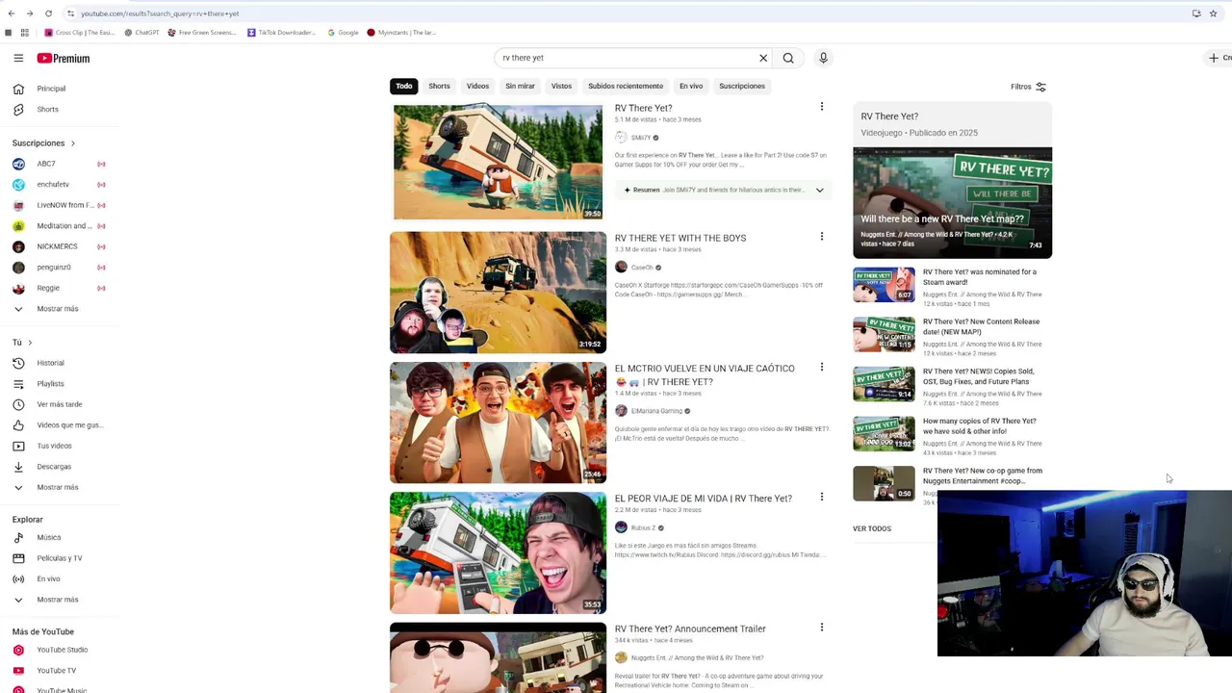Expand the Tú section arrow
The width and height of the screenshot is (1232, 693).
[x=30, y=343]
